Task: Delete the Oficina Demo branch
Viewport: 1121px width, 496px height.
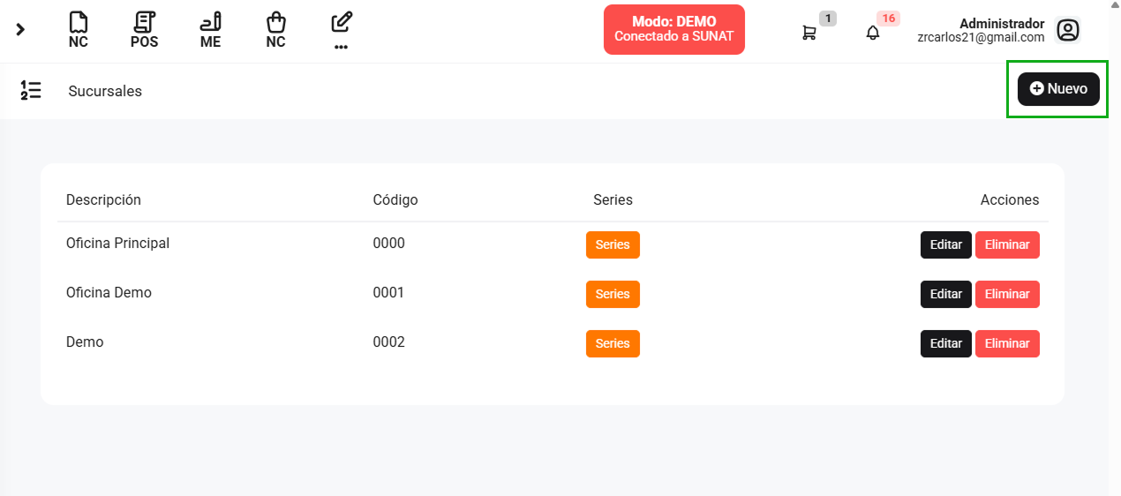Action: coord(1007,294)
